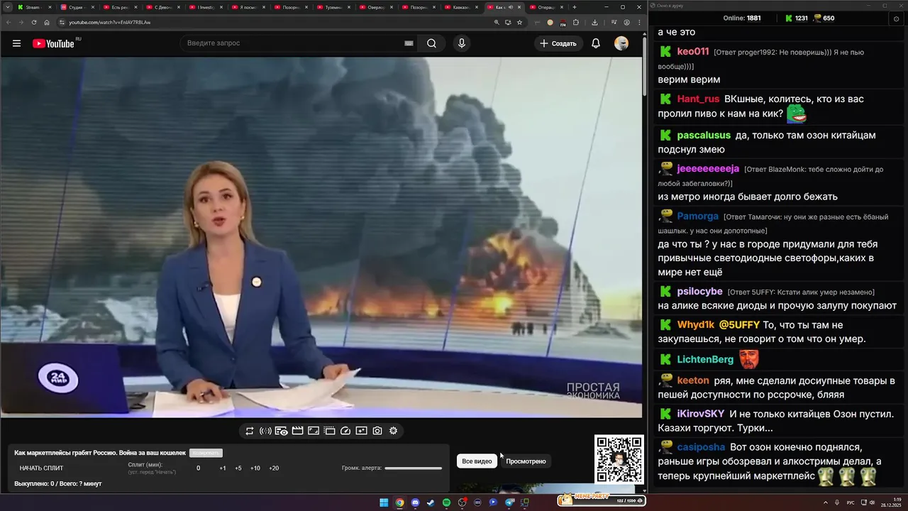Reload the page with browser refresh button

click(34, 22)
